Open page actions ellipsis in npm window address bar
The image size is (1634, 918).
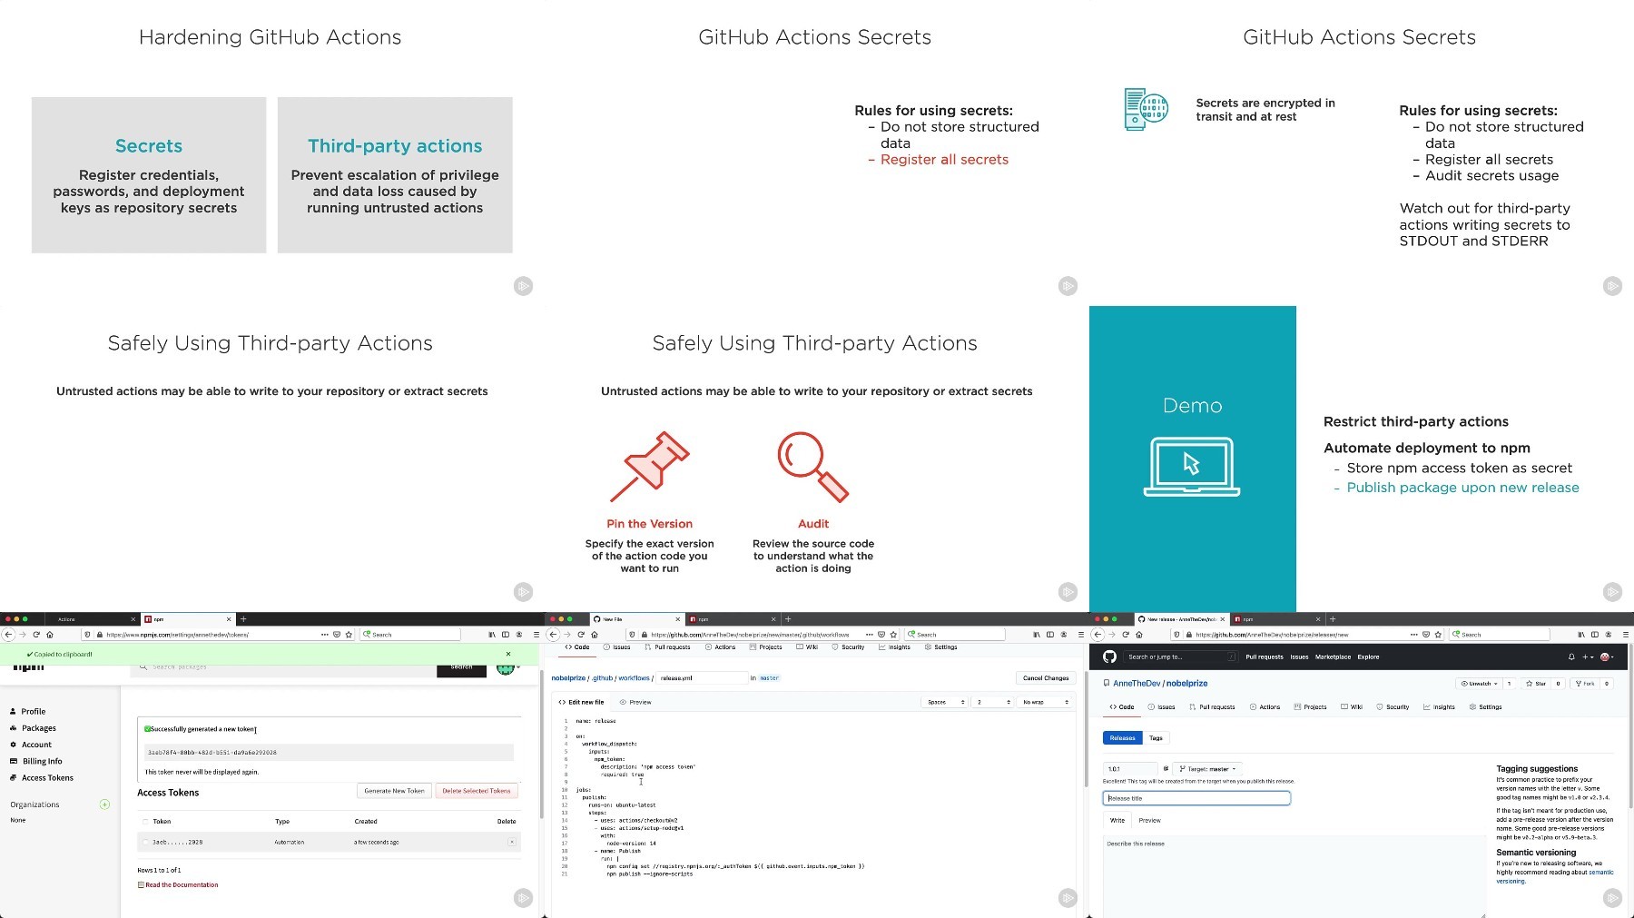[325, 635]
